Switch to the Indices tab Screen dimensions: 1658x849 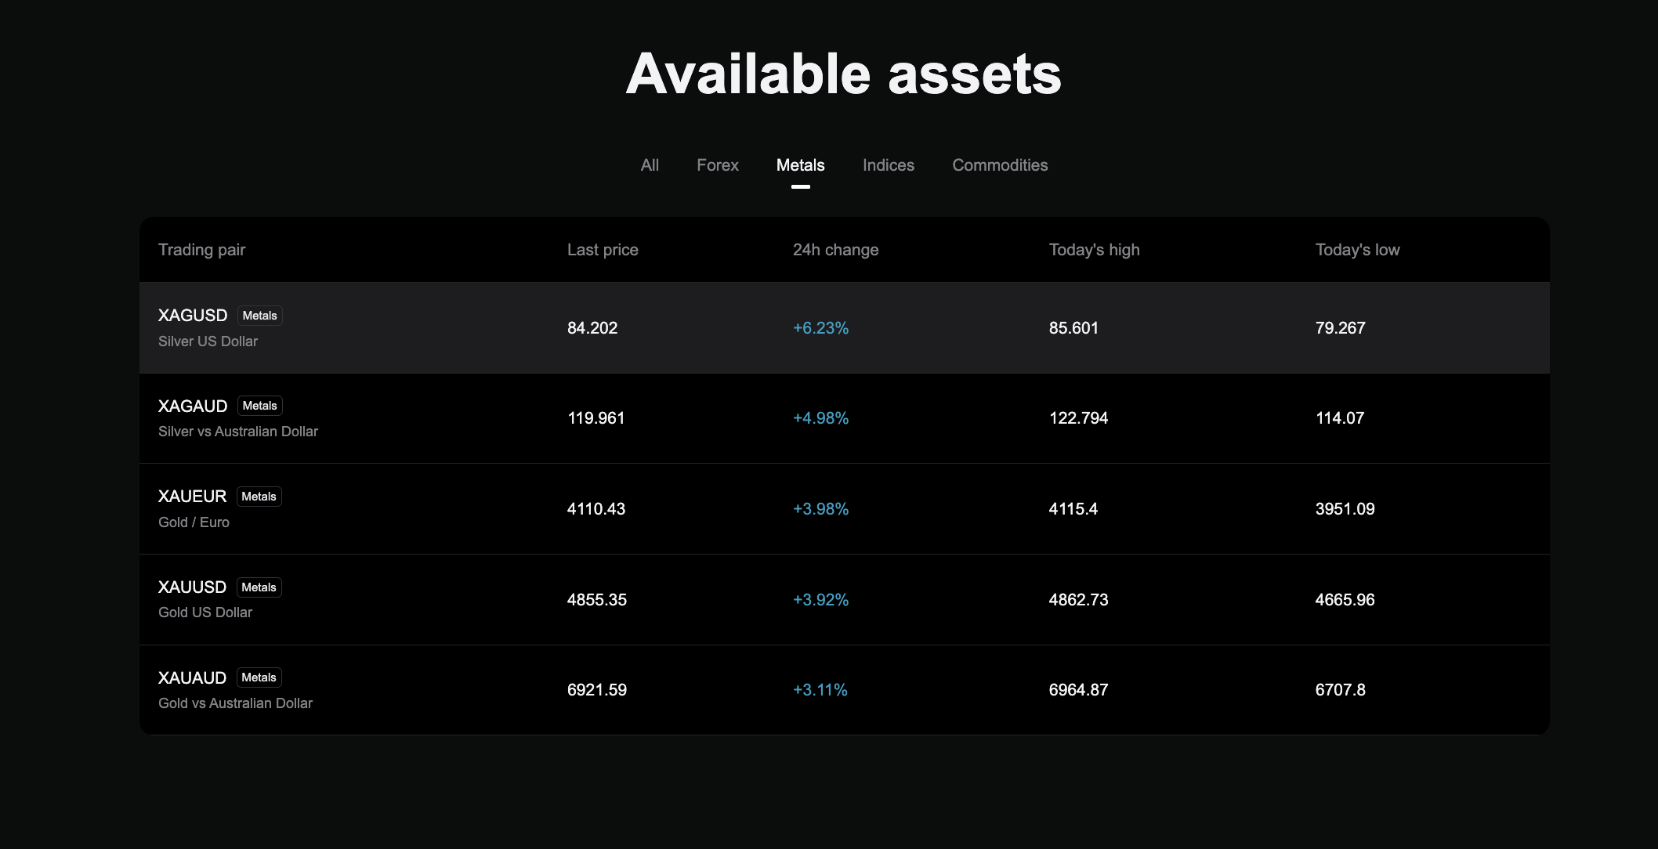tap(888, 165)
